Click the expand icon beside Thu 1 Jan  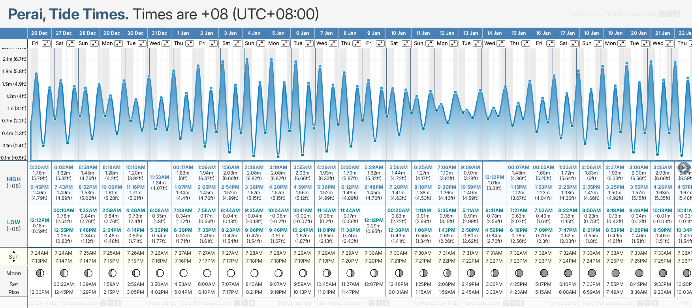pyautogui.click(x=190, y=43)
